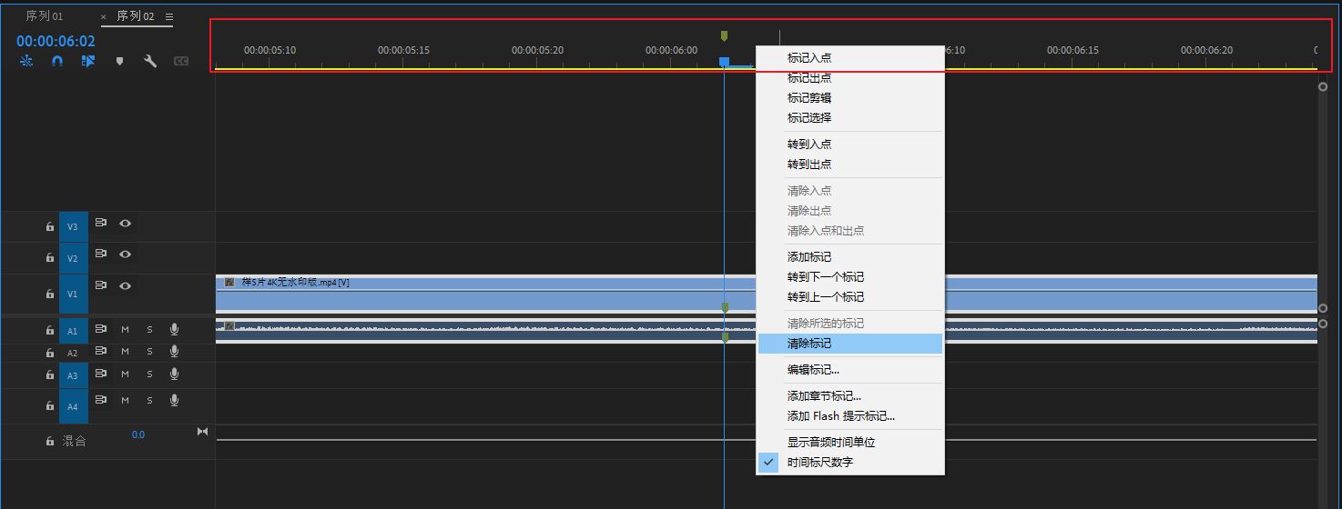1342x509 pixels.
Task: Hide track V2 using its eye icon
Action: coord(125,254)
